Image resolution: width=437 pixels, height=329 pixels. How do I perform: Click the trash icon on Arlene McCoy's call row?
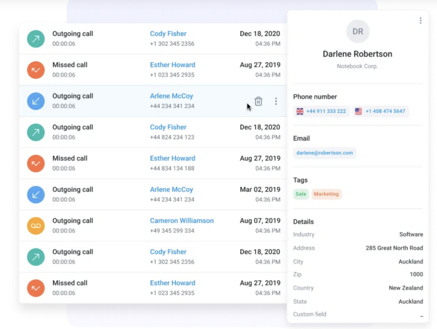258,101
